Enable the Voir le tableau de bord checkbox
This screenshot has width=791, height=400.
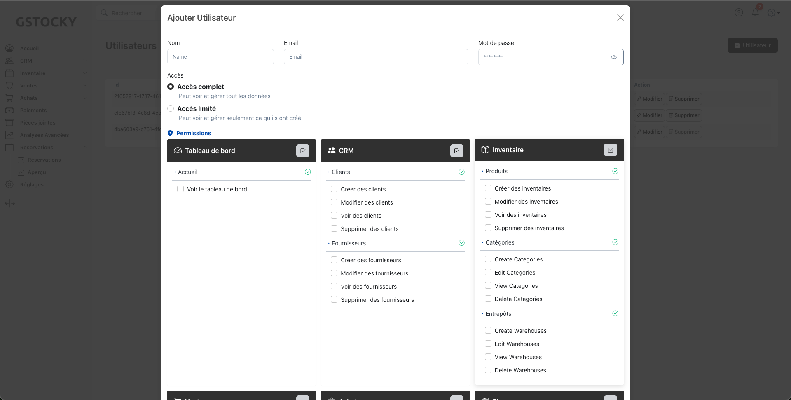point(180,189)
